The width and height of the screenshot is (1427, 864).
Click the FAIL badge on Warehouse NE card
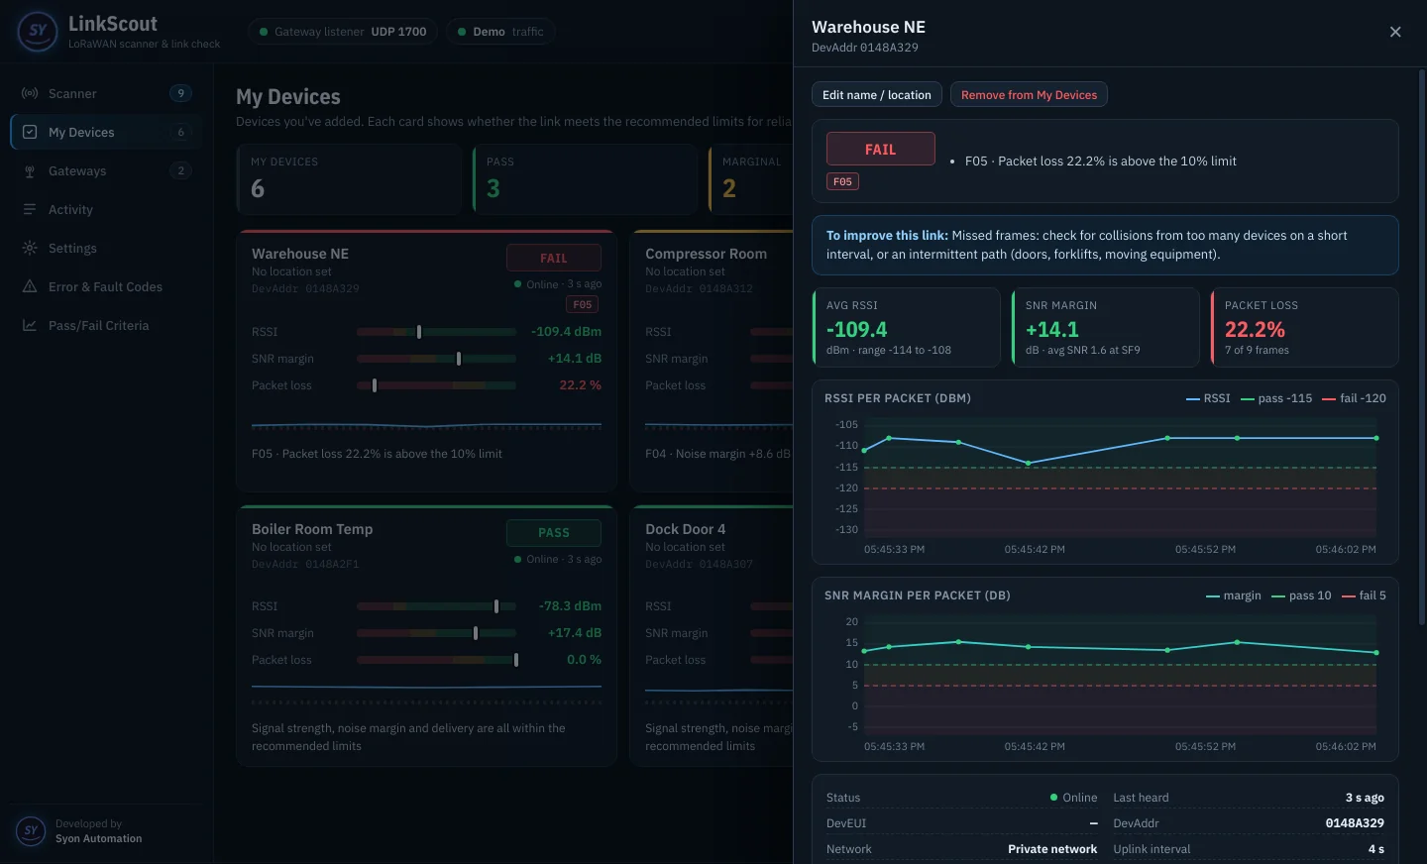(554, 258)
